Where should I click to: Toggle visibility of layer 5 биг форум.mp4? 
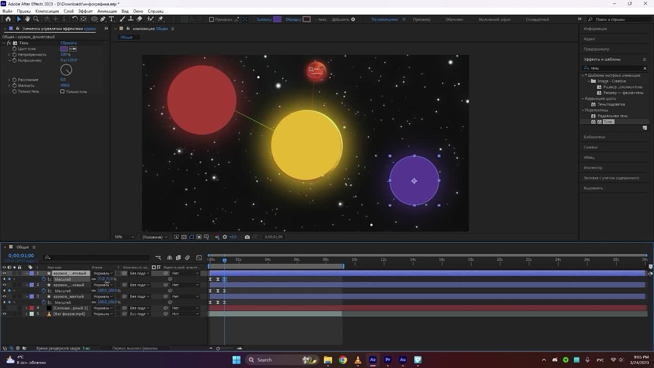click(5, 314)
